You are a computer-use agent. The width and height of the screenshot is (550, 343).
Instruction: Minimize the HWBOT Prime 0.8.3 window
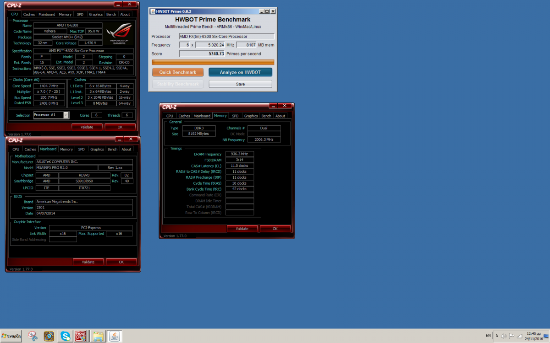tap(262, 11)
